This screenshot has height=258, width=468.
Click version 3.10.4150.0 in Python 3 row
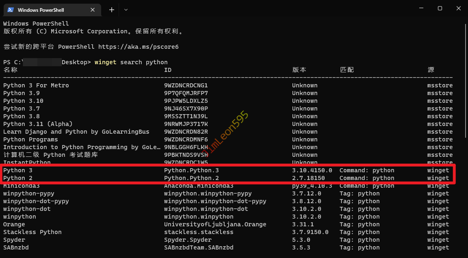(x=312, y=170)
